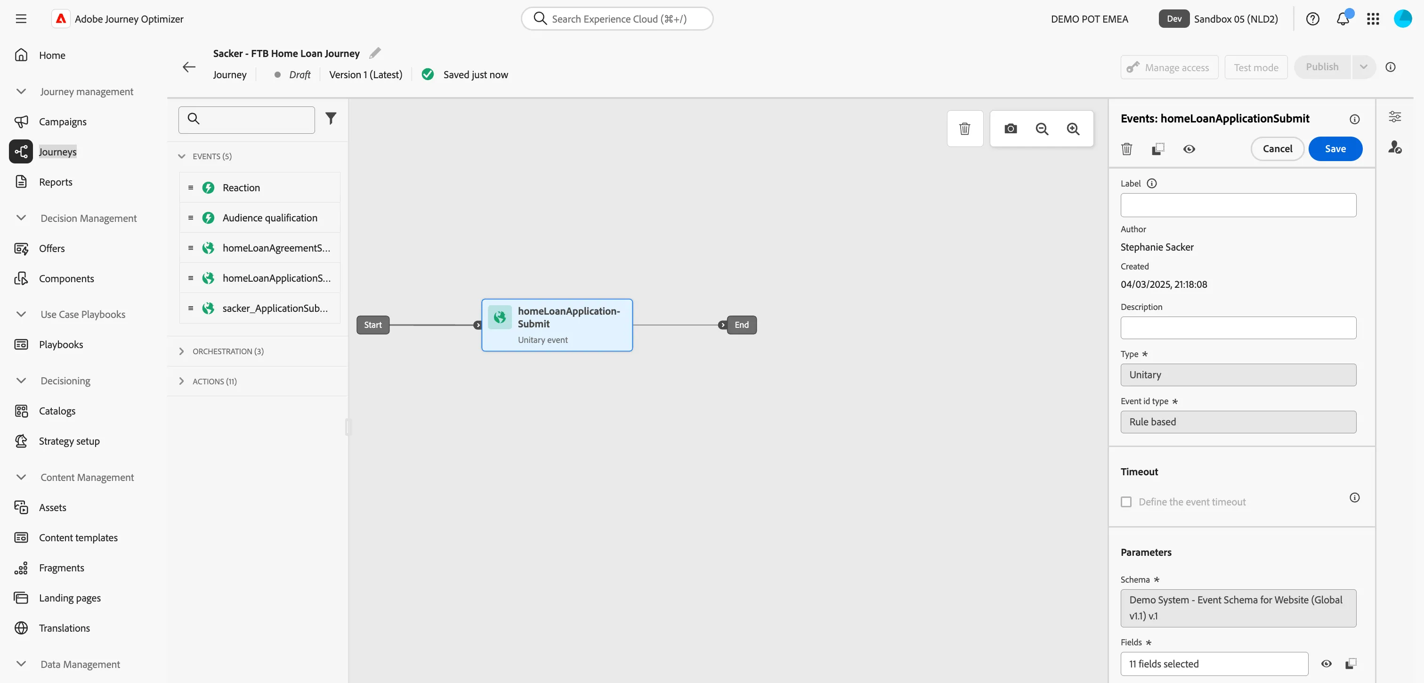Focus the Search Experience Cloud box
The height and width of the screenshot is (683, 1424).
coord(617,19)
